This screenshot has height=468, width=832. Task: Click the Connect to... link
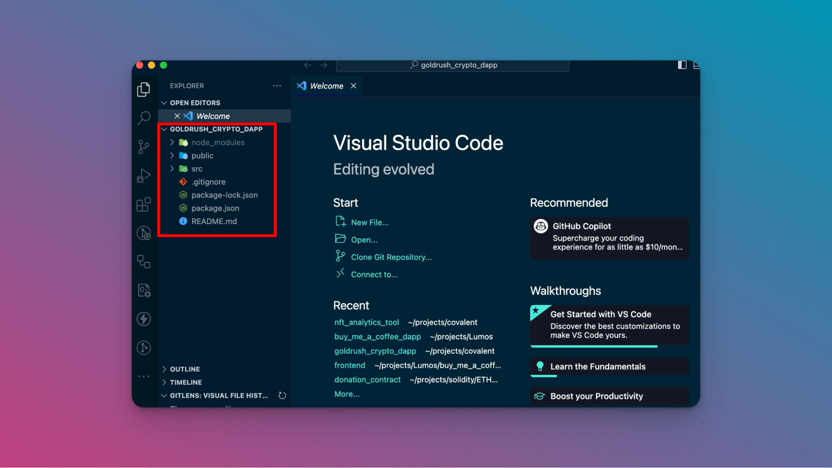[374, 275]
